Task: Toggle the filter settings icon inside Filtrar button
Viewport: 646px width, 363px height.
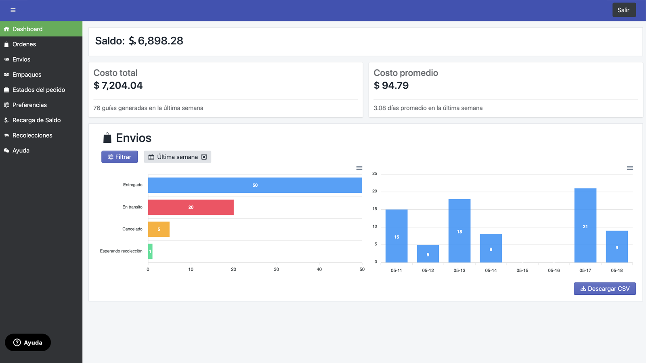Action: [110, 156]
